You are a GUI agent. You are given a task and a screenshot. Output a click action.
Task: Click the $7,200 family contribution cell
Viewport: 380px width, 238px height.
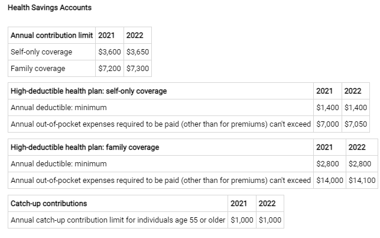(x=109, y=68)
